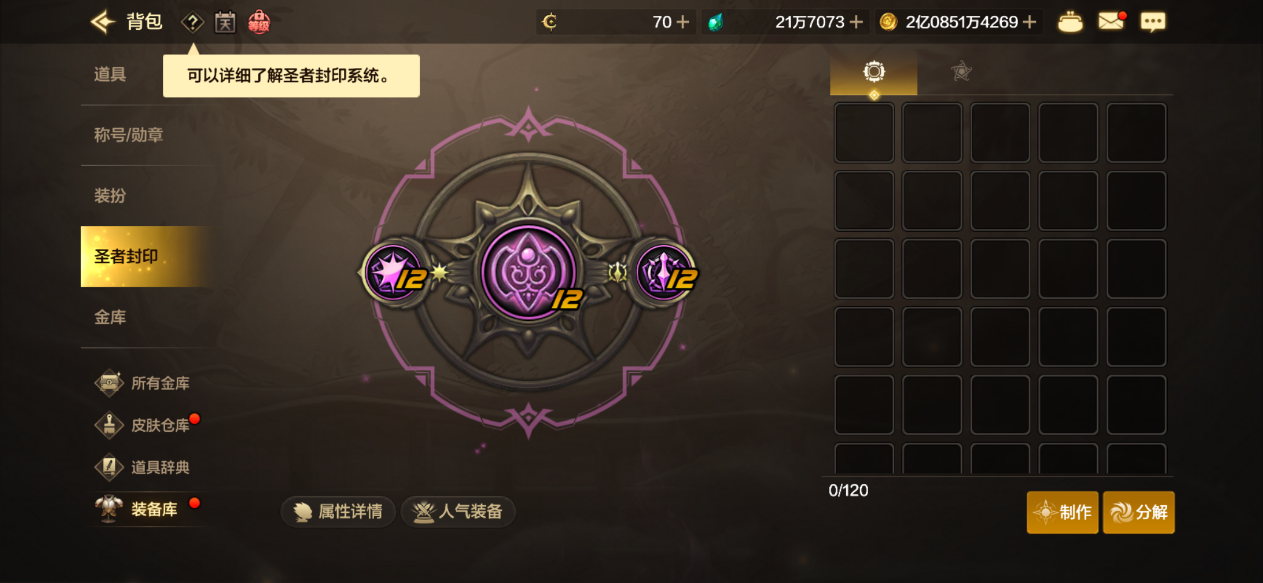The height and width of the screenshot is (583, 1263).
Task: Switch to the pentagram inventory tab
Action: coord(961,72)
